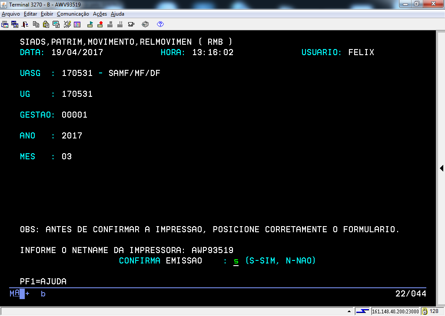The image size is (445, 316).
Task: Click the (S-SIM, N-NAO) hint text
Action: click(x=280, y=261)
